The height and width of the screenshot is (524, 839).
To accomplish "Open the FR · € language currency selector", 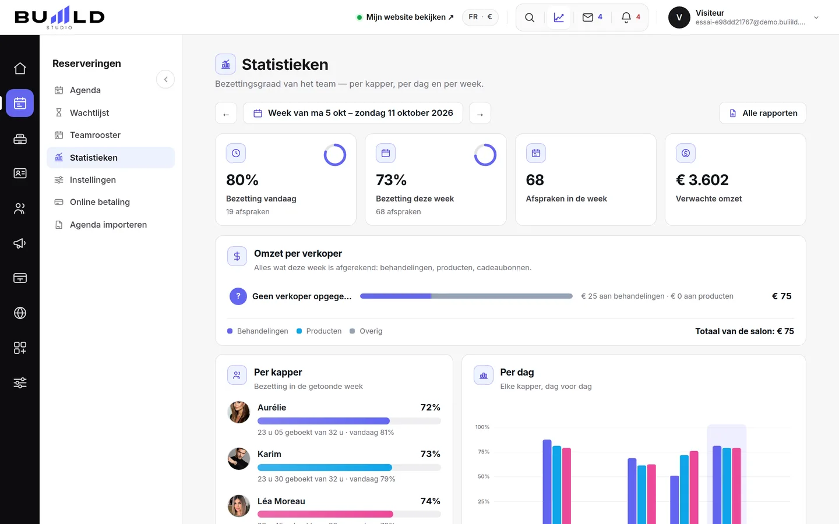I will tap(480, 17).
